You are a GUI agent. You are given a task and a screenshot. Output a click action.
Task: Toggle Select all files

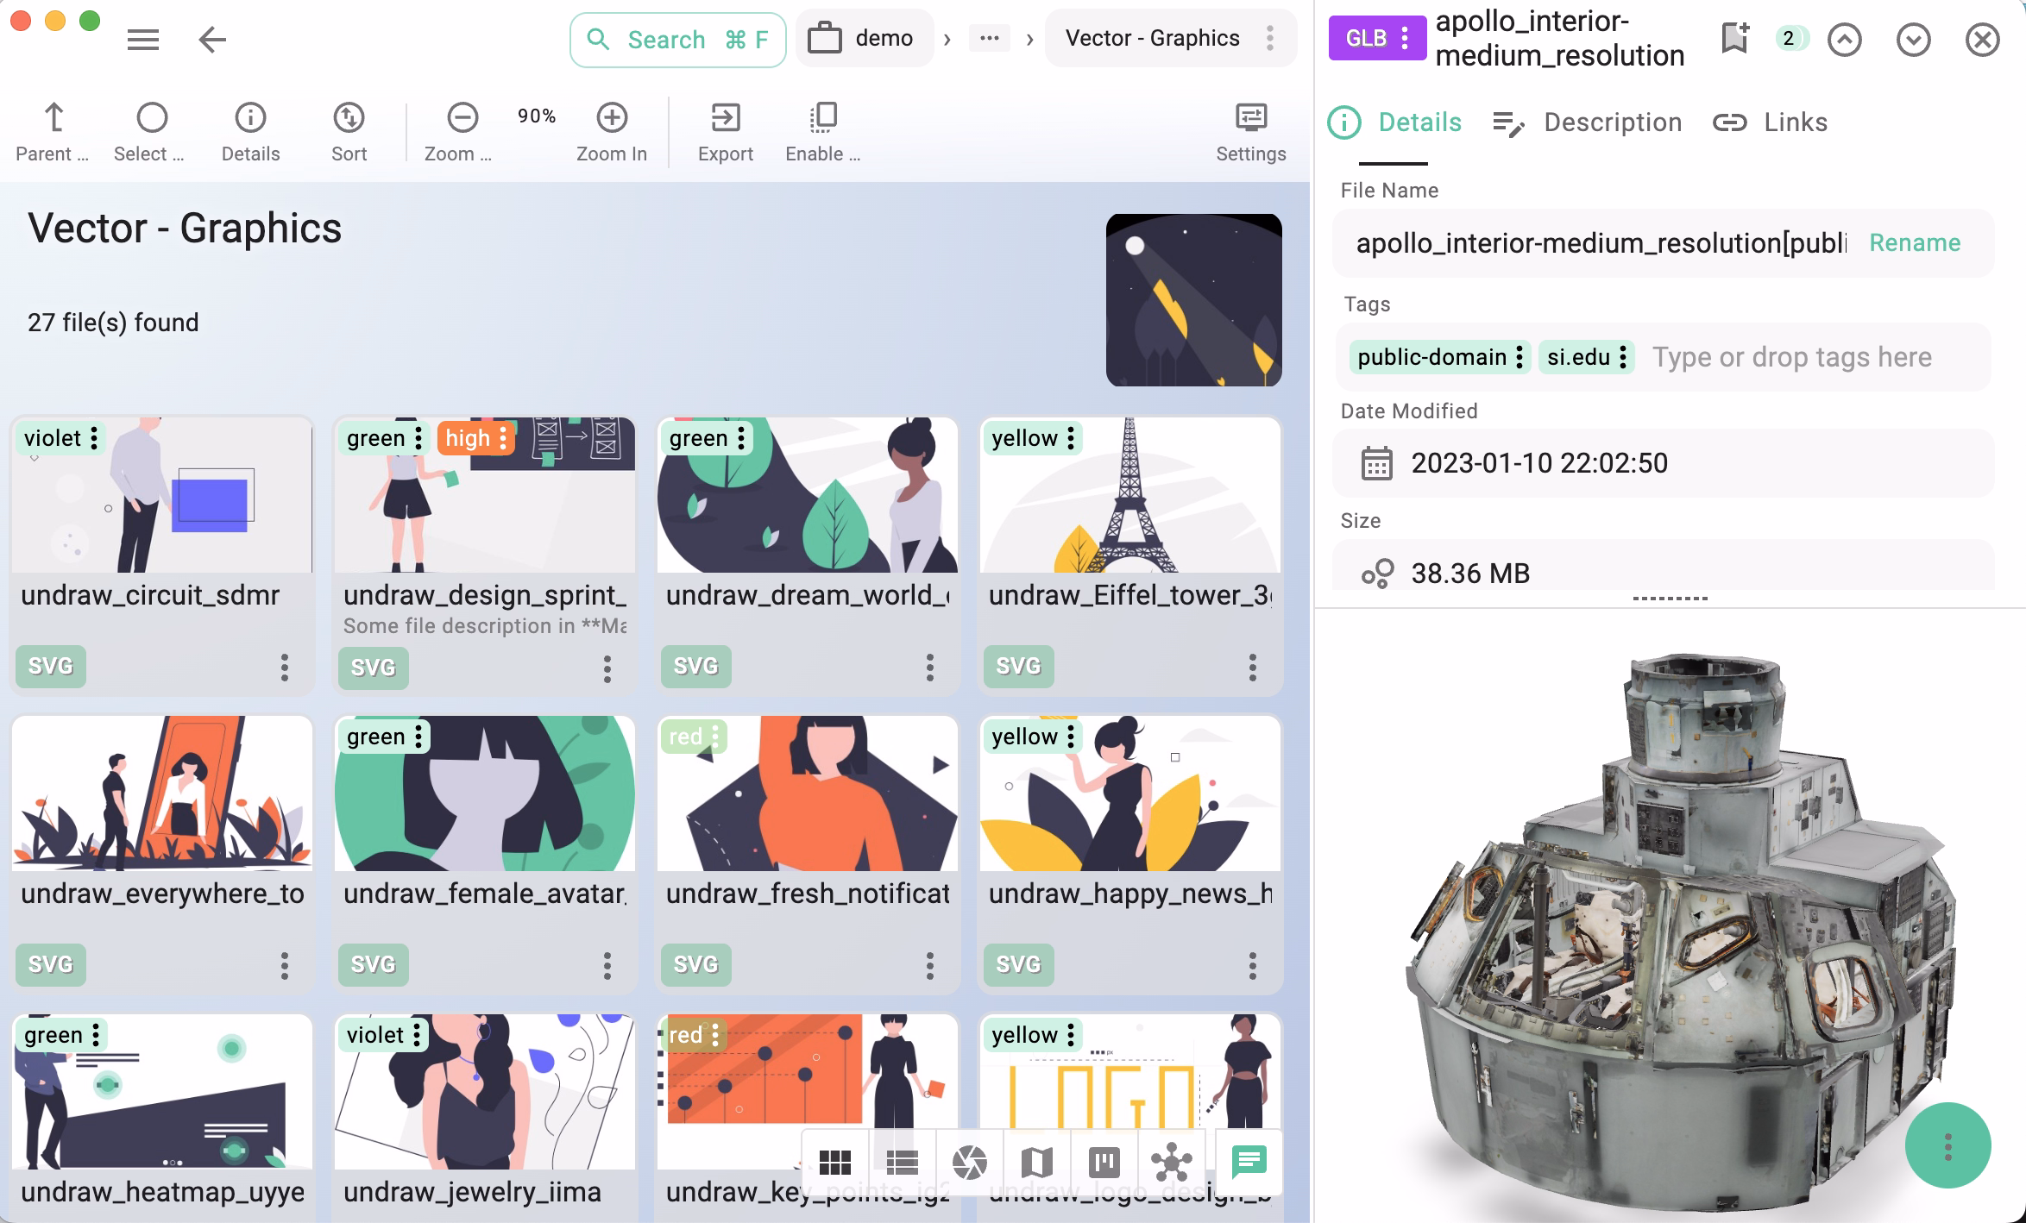click(x=151, y=132)
